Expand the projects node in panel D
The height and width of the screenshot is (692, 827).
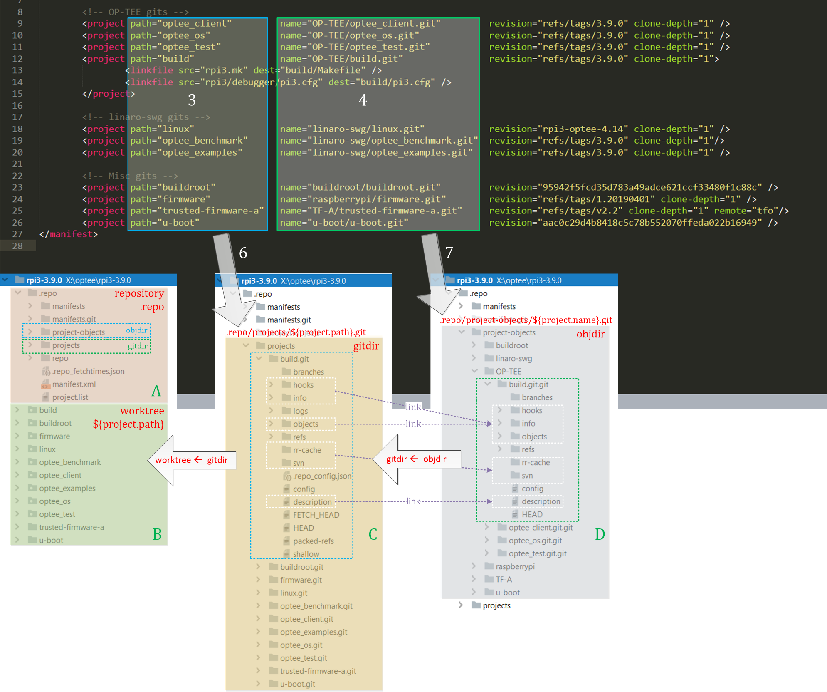tap(461, 605)
